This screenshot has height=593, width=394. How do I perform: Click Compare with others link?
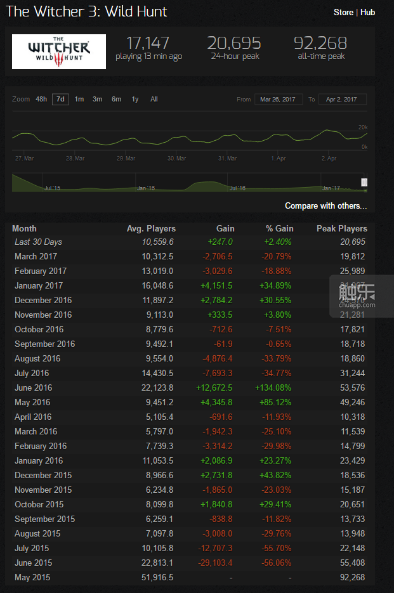tap(326, 205)
